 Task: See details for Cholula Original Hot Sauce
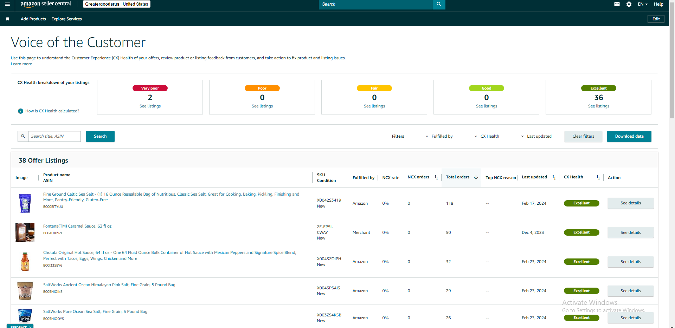pyautogui.click(x=631, y=262)
